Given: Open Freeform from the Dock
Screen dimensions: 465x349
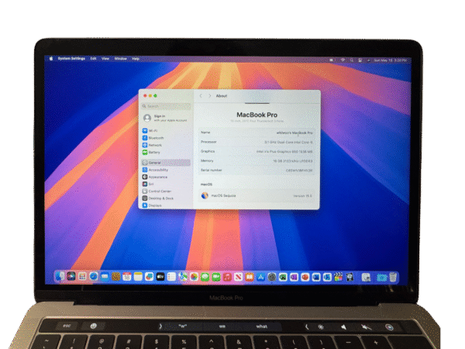Looking at the screenshot, I should tap(149, 277).
